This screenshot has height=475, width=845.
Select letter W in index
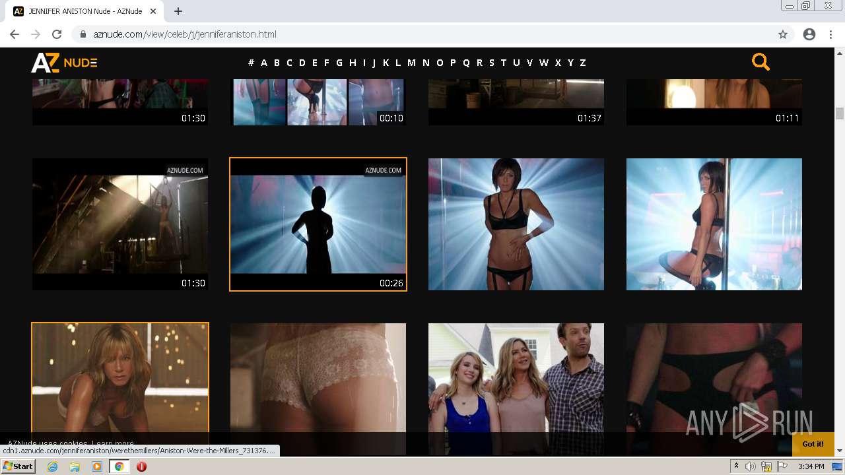tap(544, 63)
